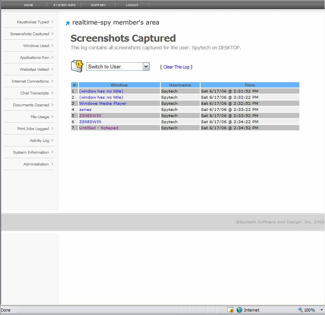
Task: Click the zoom magnifier icon in status bar
Action: (301, 310)
